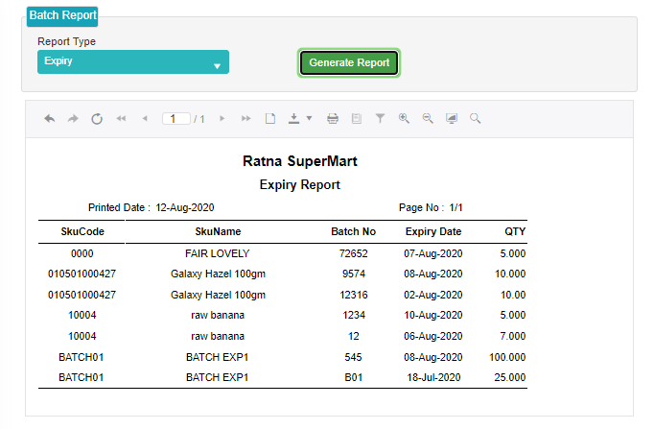Click batch number 1234
654x429 pixels.
tap(354, 315)
